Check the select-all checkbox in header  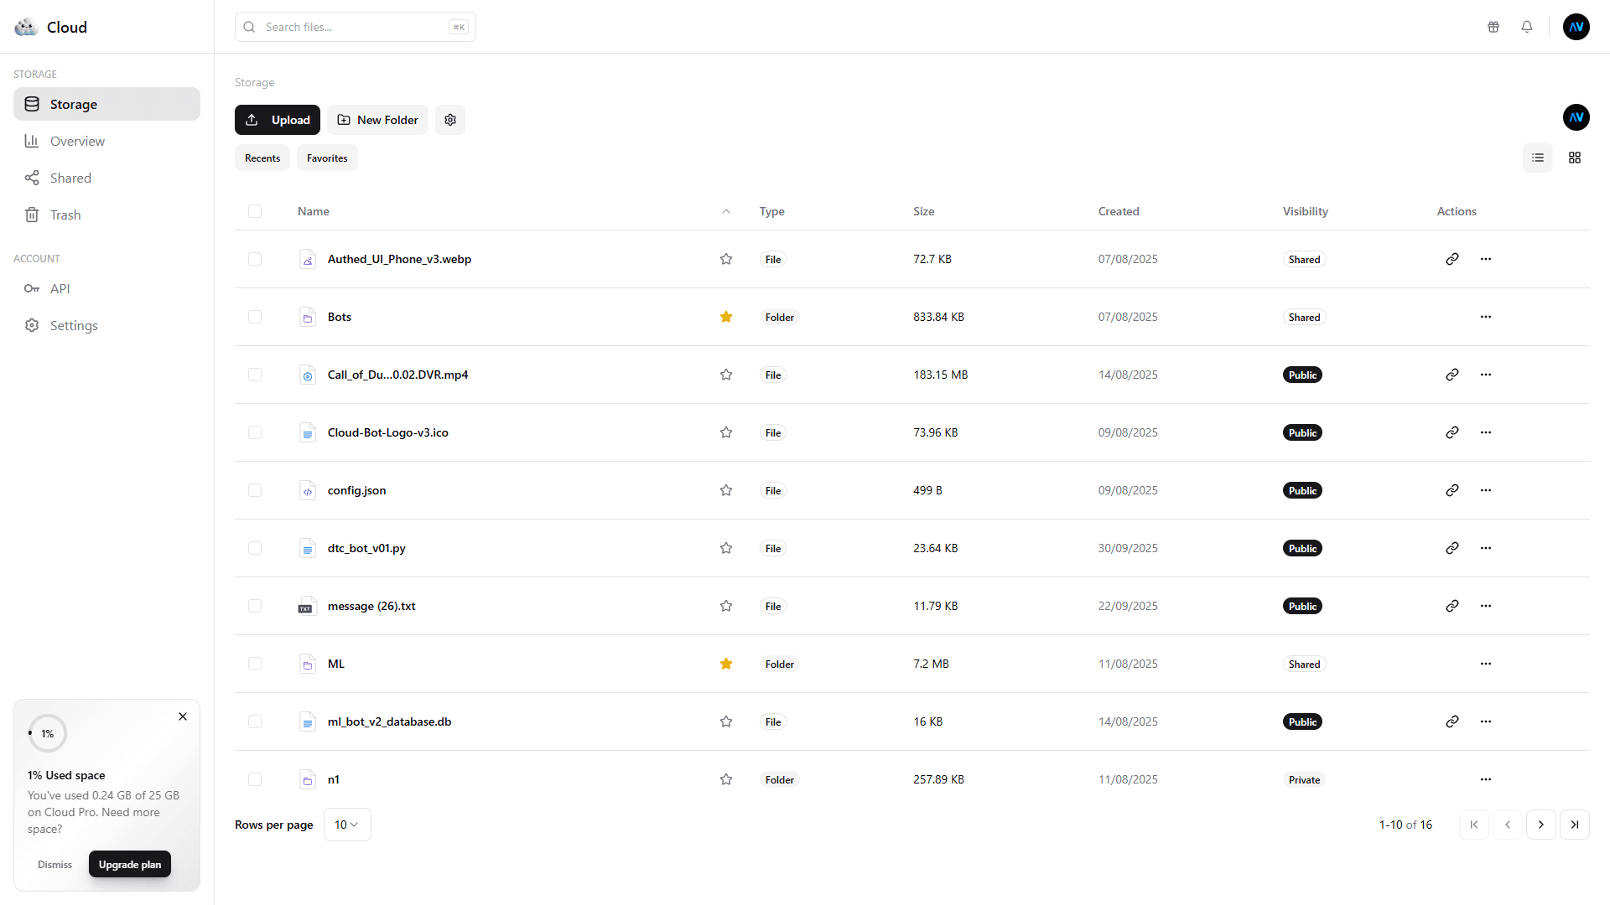[x=255, y=211]
